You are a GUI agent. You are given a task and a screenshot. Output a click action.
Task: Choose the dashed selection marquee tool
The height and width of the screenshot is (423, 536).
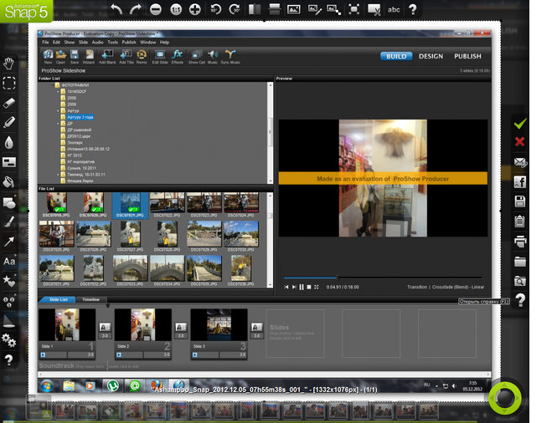coord(9,83)
